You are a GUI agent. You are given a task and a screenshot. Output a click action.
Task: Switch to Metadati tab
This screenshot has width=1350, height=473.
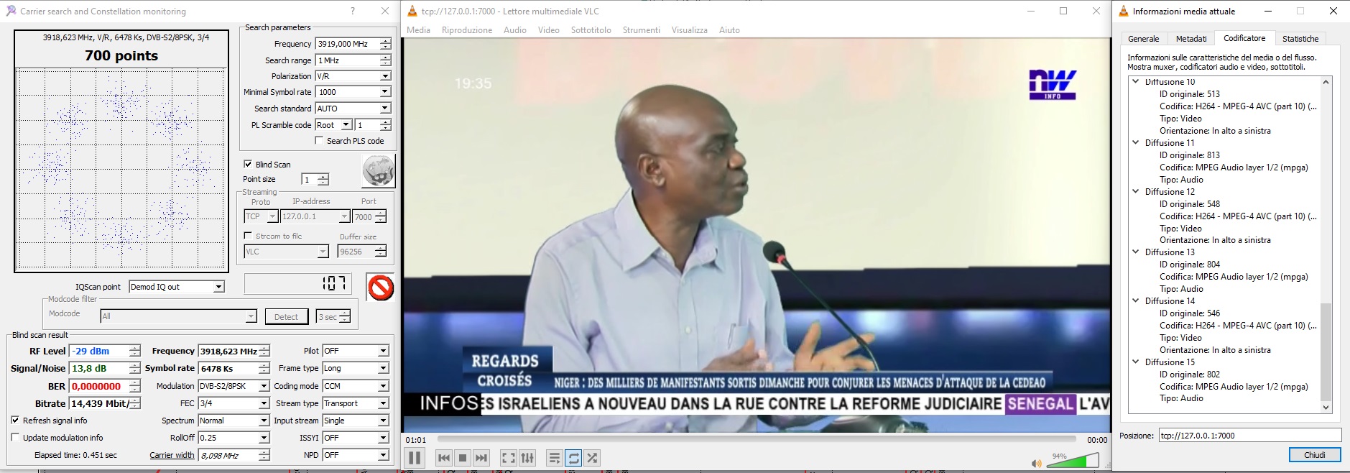(x=1191, y=39)
